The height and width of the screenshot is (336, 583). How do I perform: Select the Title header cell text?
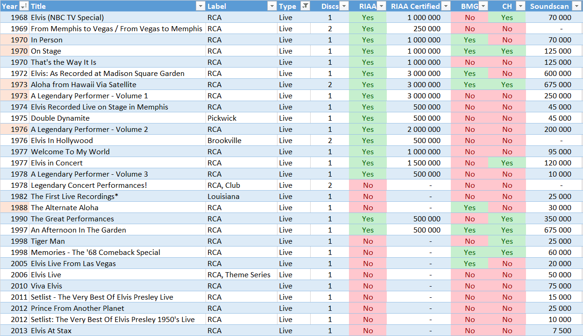38,6
